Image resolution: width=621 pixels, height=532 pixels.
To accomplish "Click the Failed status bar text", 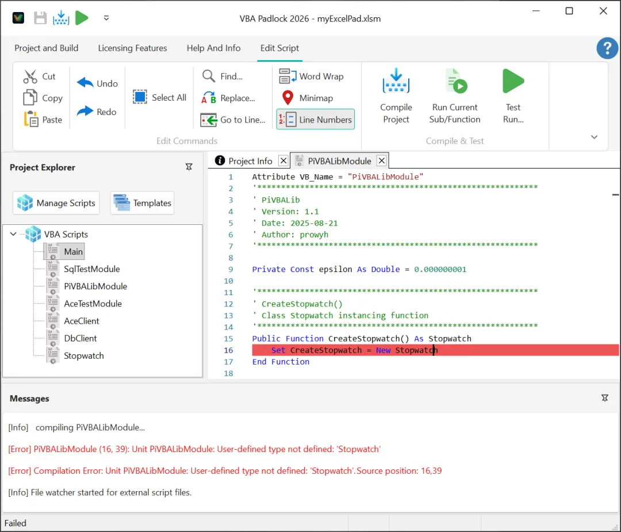I will pyautogui.click(x=16, y=523).
